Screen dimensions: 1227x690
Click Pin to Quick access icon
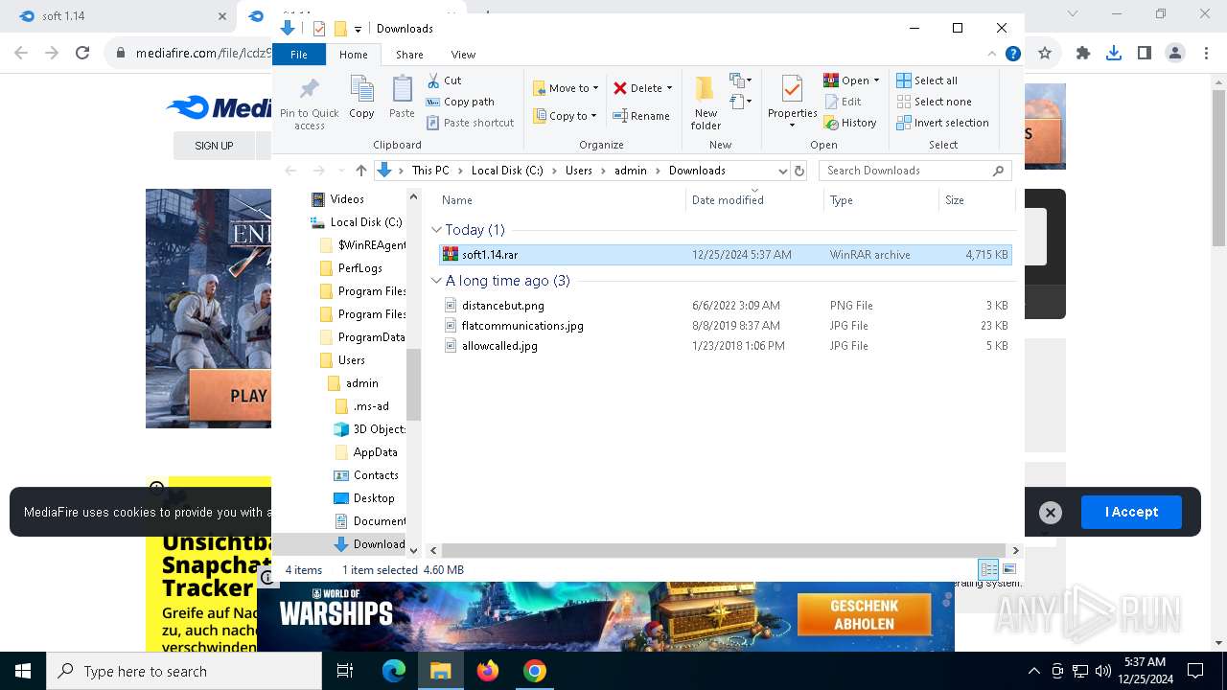tap(309, 103)
